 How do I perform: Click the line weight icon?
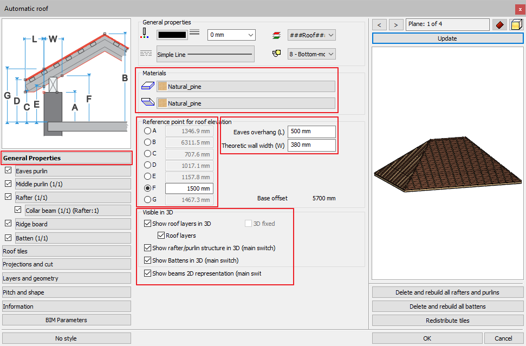click(195, 34)
